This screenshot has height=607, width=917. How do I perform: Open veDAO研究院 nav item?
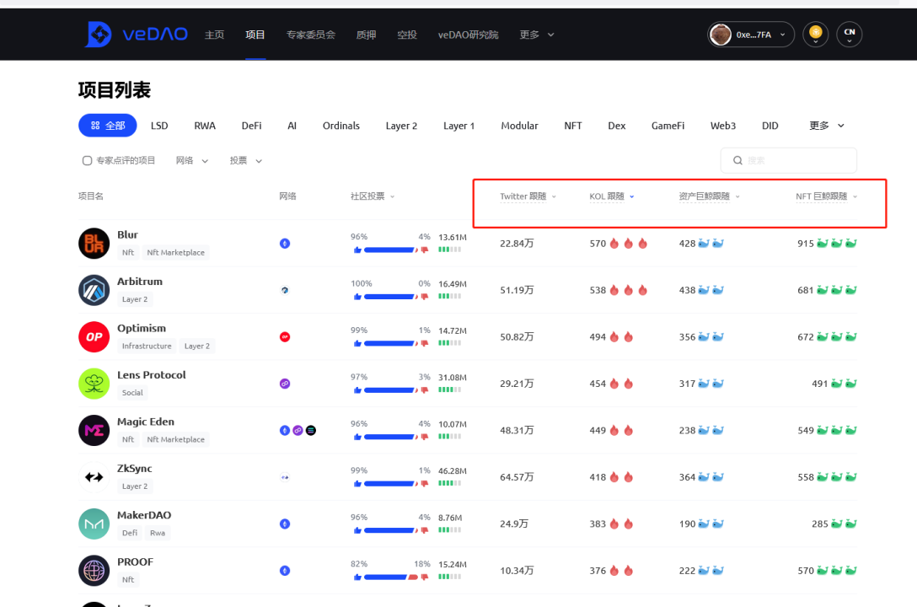pos(468,35)
